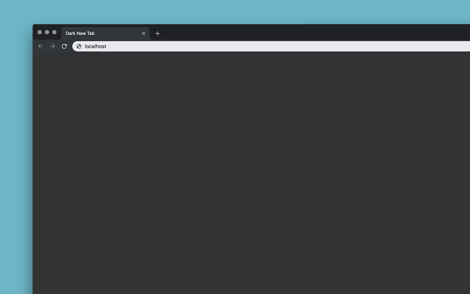The height and width of the screenshot is (294, 470).
Task: Open a new tab with plus button
Action: (158, 33)
